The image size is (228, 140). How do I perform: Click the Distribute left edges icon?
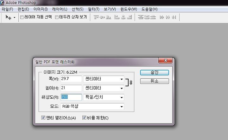pyautogui.click(x=162, y=17)
